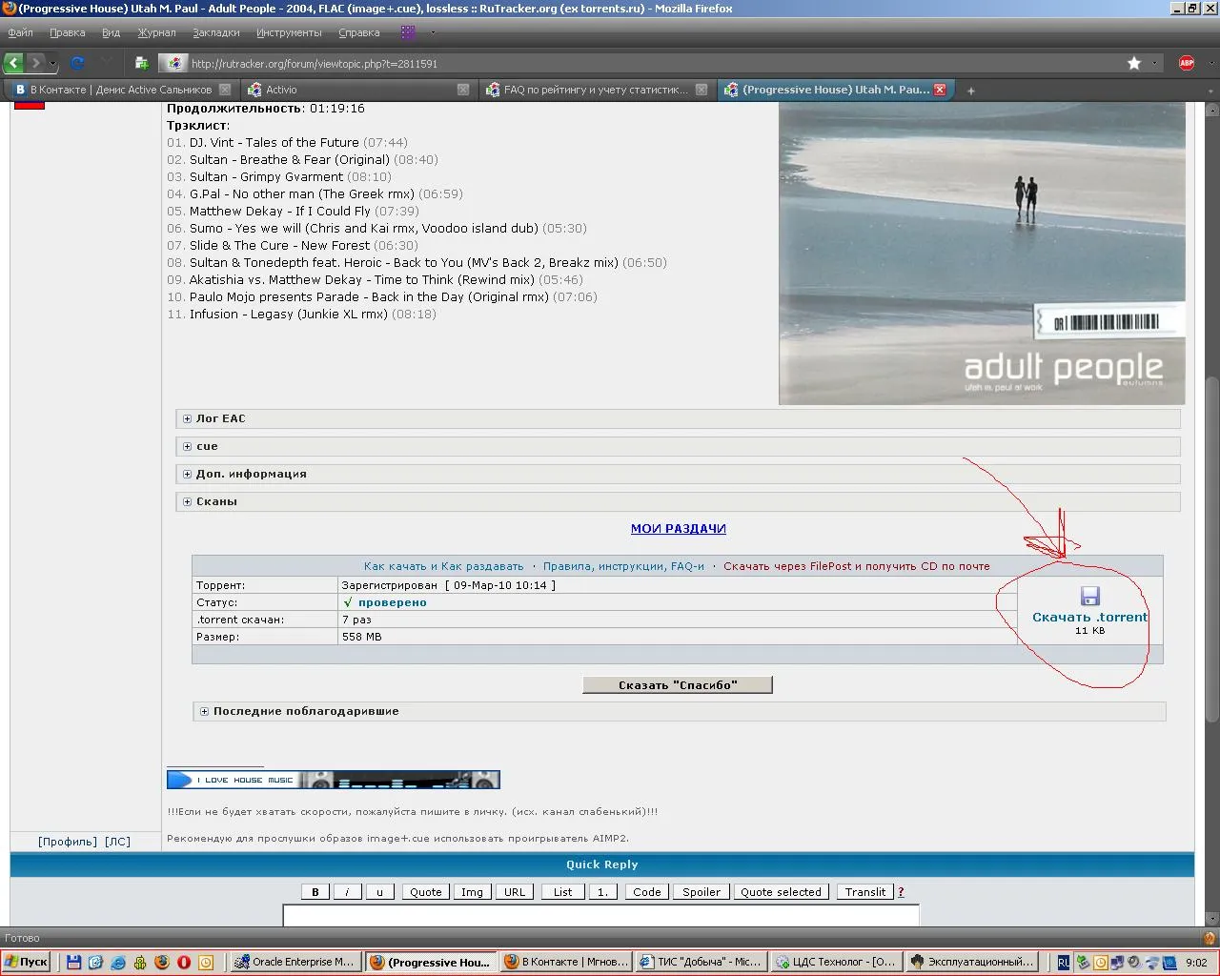Click the quick reply text field
The width and height of the screenshot is (1220, 976).
(x=601, y=916)
